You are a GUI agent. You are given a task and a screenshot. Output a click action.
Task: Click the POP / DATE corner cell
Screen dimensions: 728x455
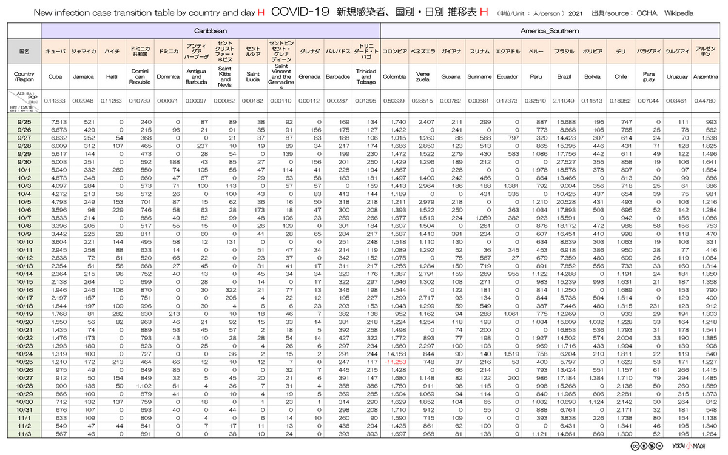coord(25,101)
